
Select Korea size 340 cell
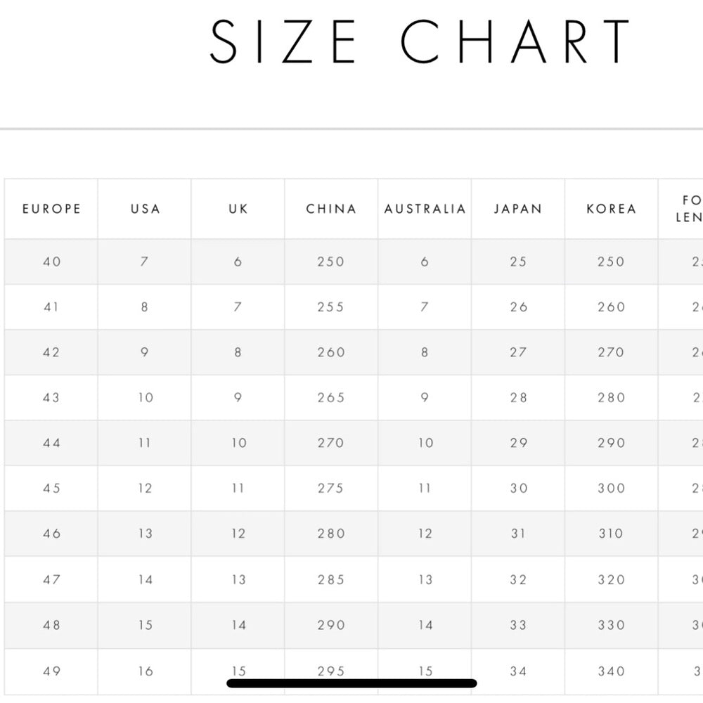611,671
